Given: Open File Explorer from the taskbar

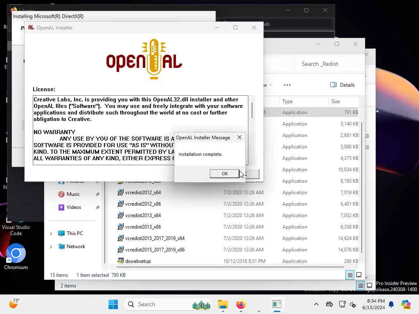Looking at the screenshot, I should pyautogui.click(x=223, y=304).
